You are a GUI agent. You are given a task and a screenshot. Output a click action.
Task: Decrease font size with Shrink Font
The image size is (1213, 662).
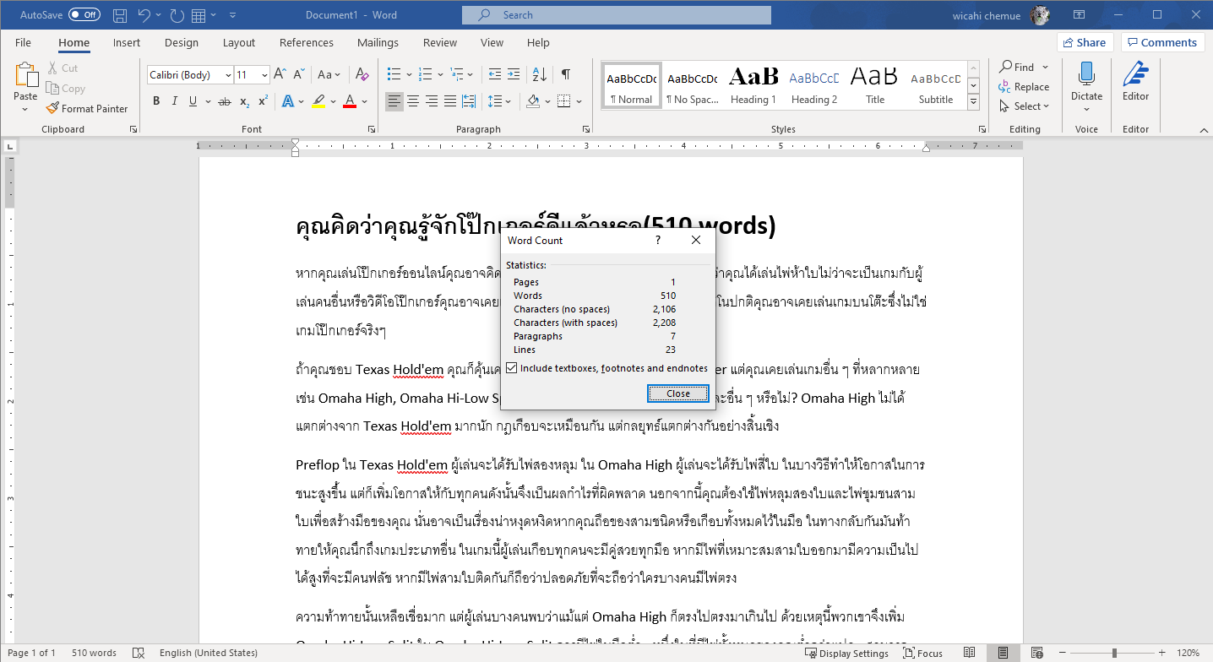click(298, 75)
